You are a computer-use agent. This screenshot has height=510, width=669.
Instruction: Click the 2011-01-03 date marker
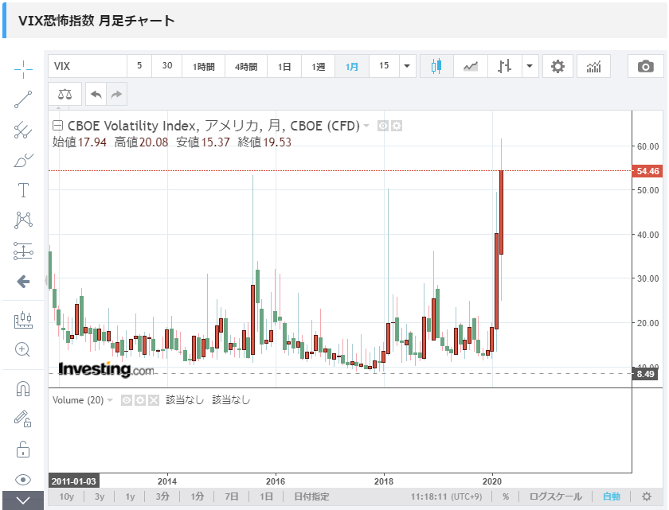tap(74, 481)
